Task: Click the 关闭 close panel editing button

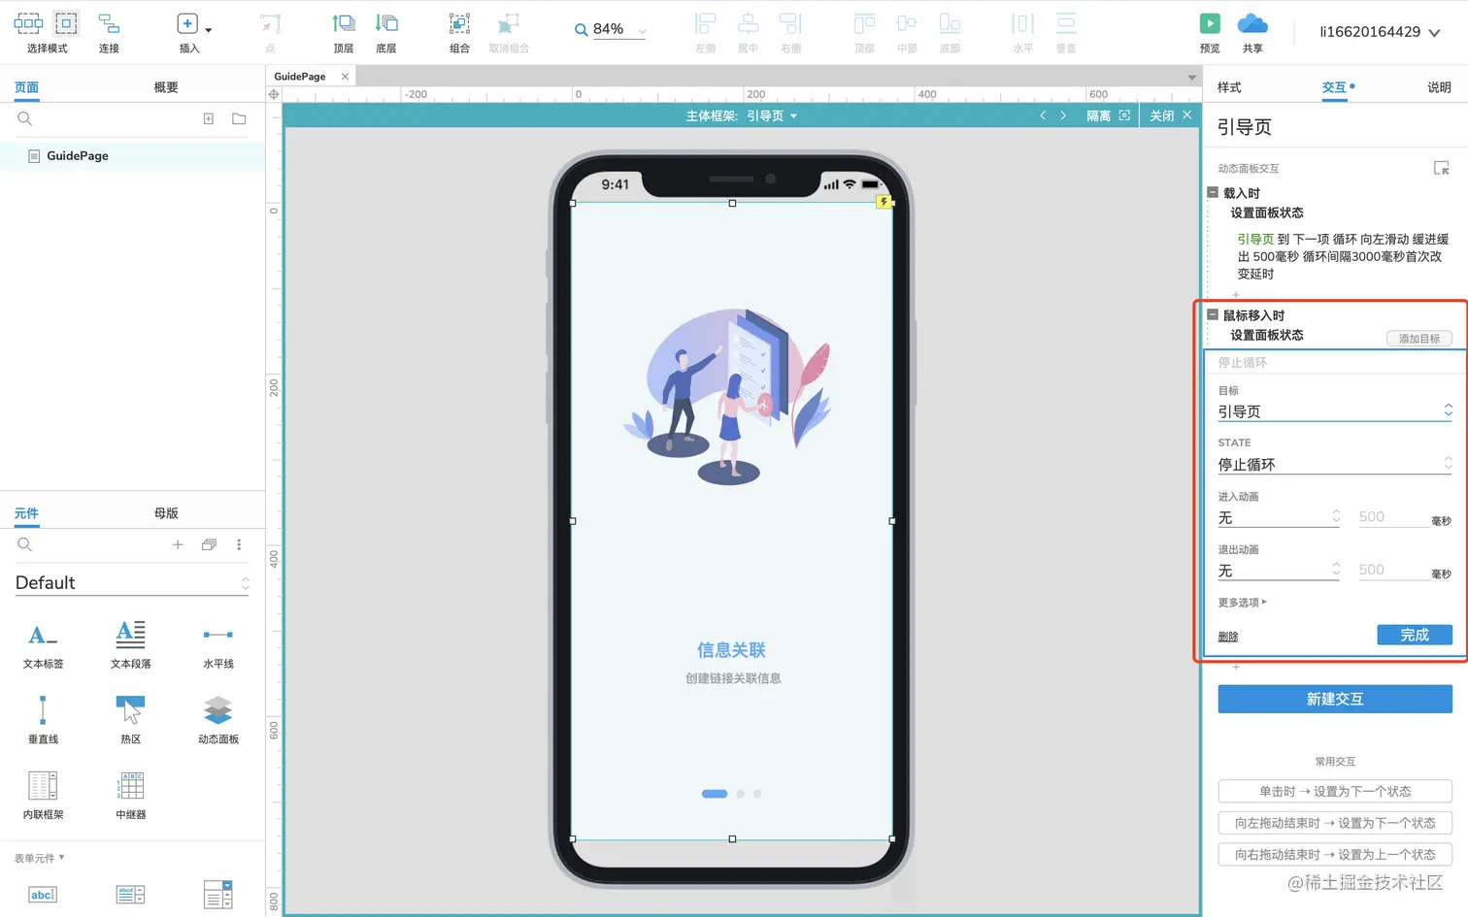Action: click(x=1170, y=115)
